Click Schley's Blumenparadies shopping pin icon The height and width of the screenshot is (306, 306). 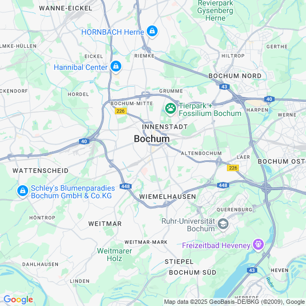pyautogui.click(x=23, y=191)
